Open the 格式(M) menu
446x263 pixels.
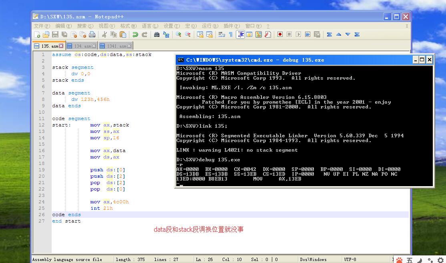tap(128, 26)
